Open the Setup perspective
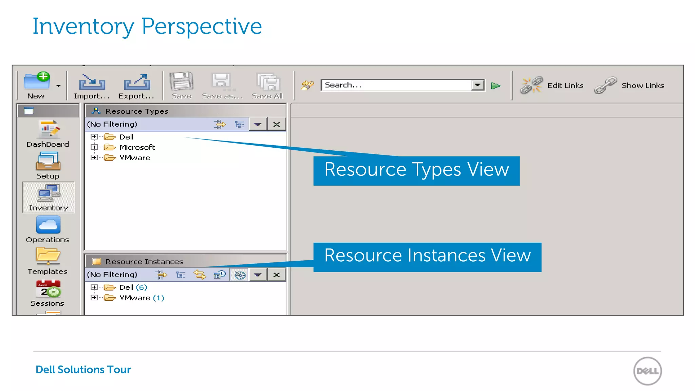This screenshot has height=391, width=695. (x=48, y=166)
